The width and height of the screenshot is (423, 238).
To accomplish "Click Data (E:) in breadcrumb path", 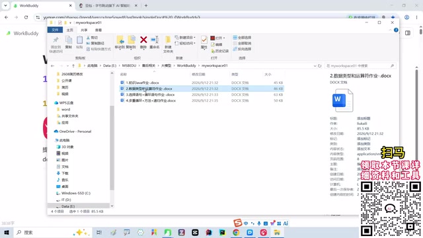I will [110, 65].
